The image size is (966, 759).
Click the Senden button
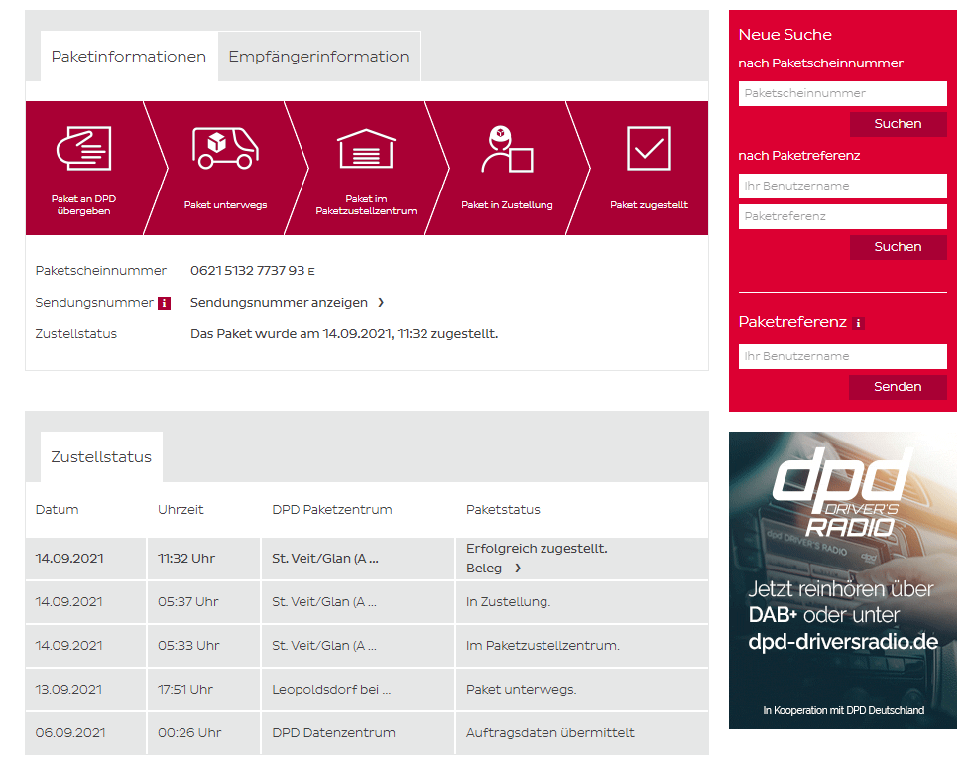pos(898,387)
